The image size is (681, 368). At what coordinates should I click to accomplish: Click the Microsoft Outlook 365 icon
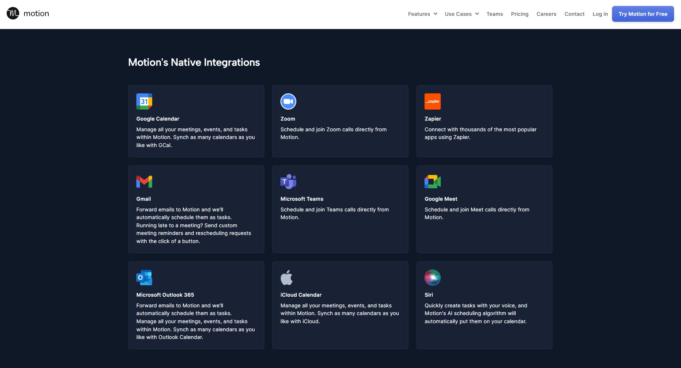[x=144, y=278]
